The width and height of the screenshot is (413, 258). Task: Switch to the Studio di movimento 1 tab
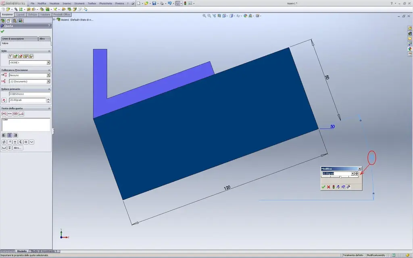[44, 251]
